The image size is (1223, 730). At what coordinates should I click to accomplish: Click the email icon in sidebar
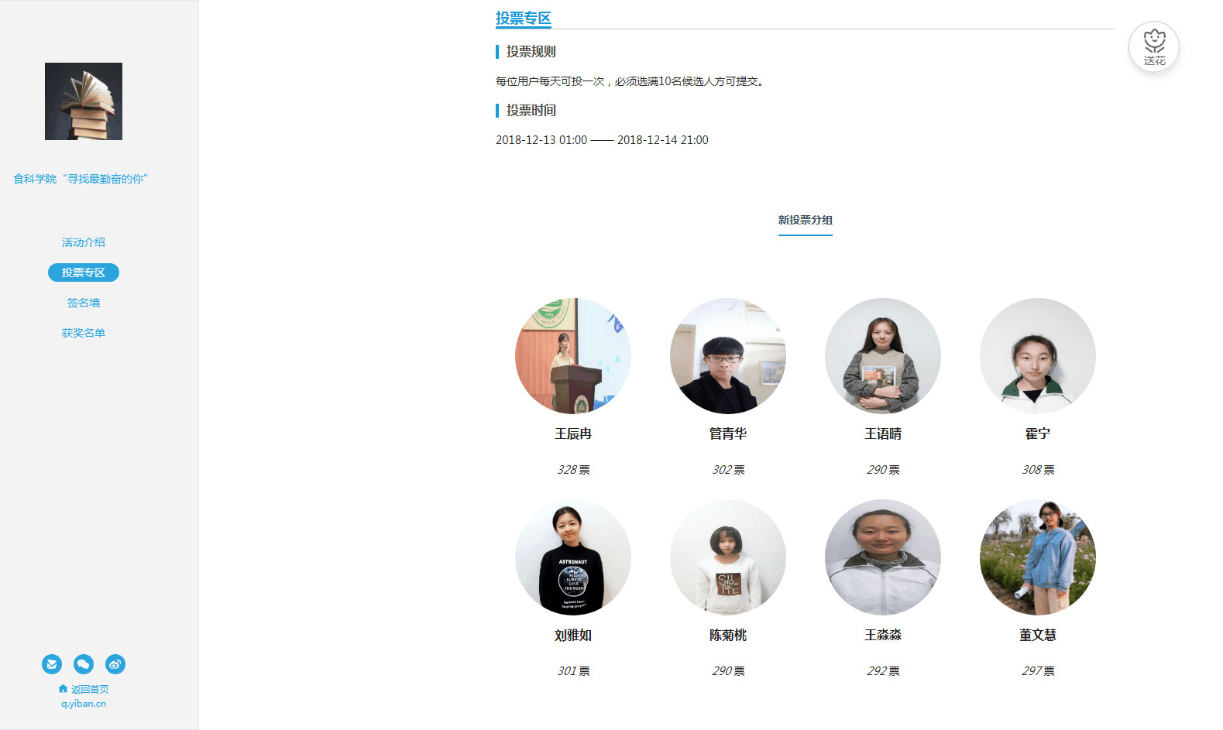52,664
